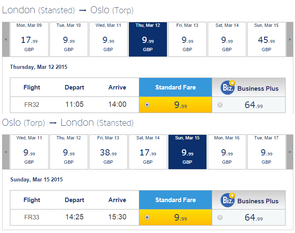Choose Wed, Mar 11 return date tab

point(29,152)
